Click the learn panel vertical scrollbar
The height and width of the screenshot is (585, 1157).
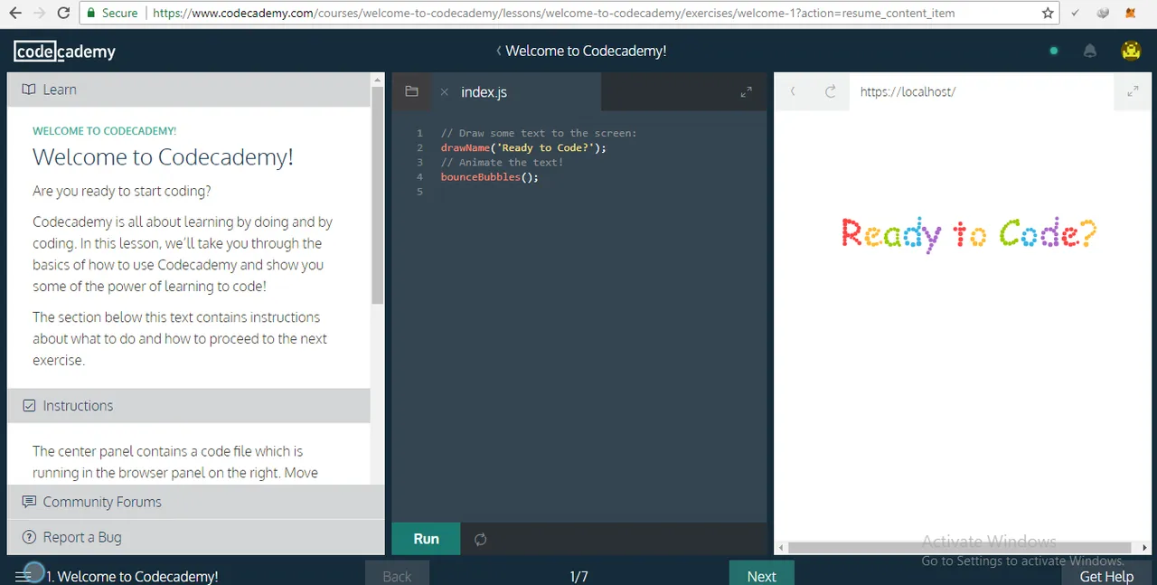[x=378, y=194]
